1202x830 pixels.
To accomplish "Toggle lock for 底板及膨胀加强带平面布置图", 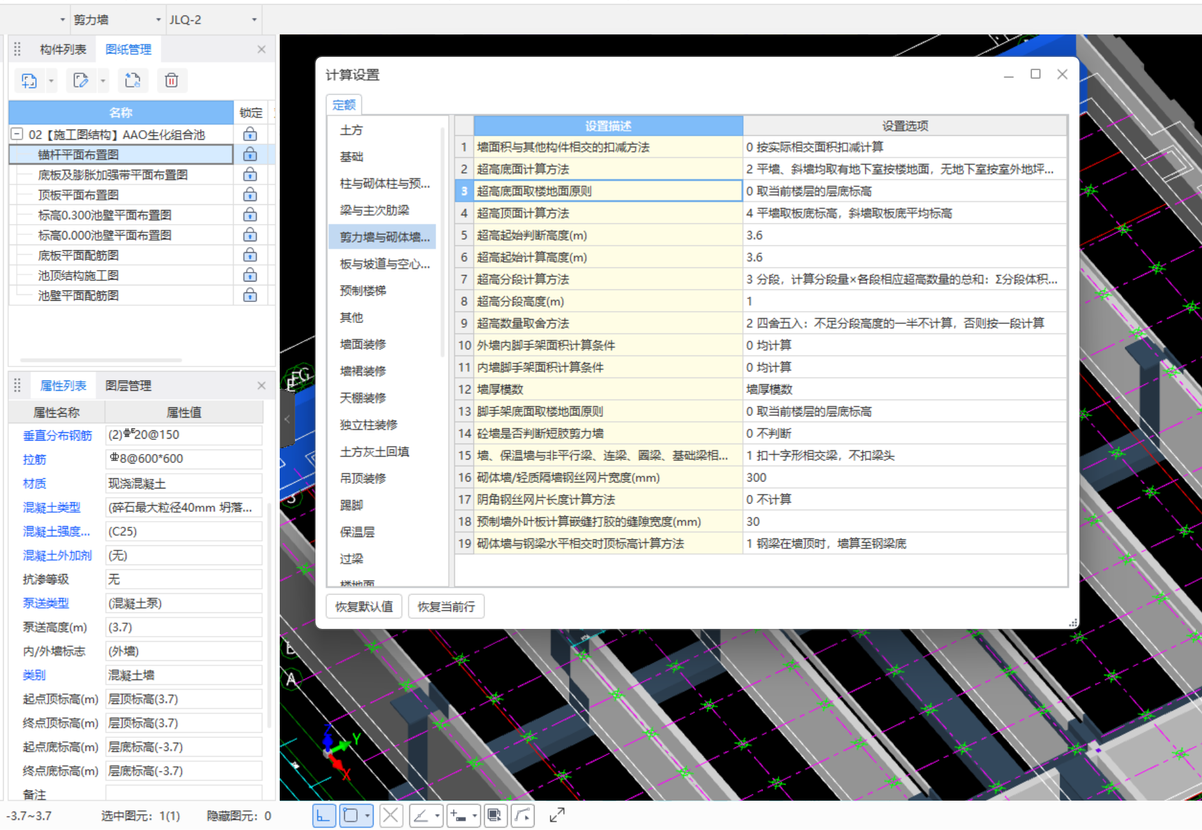I will tap(250, 174).
